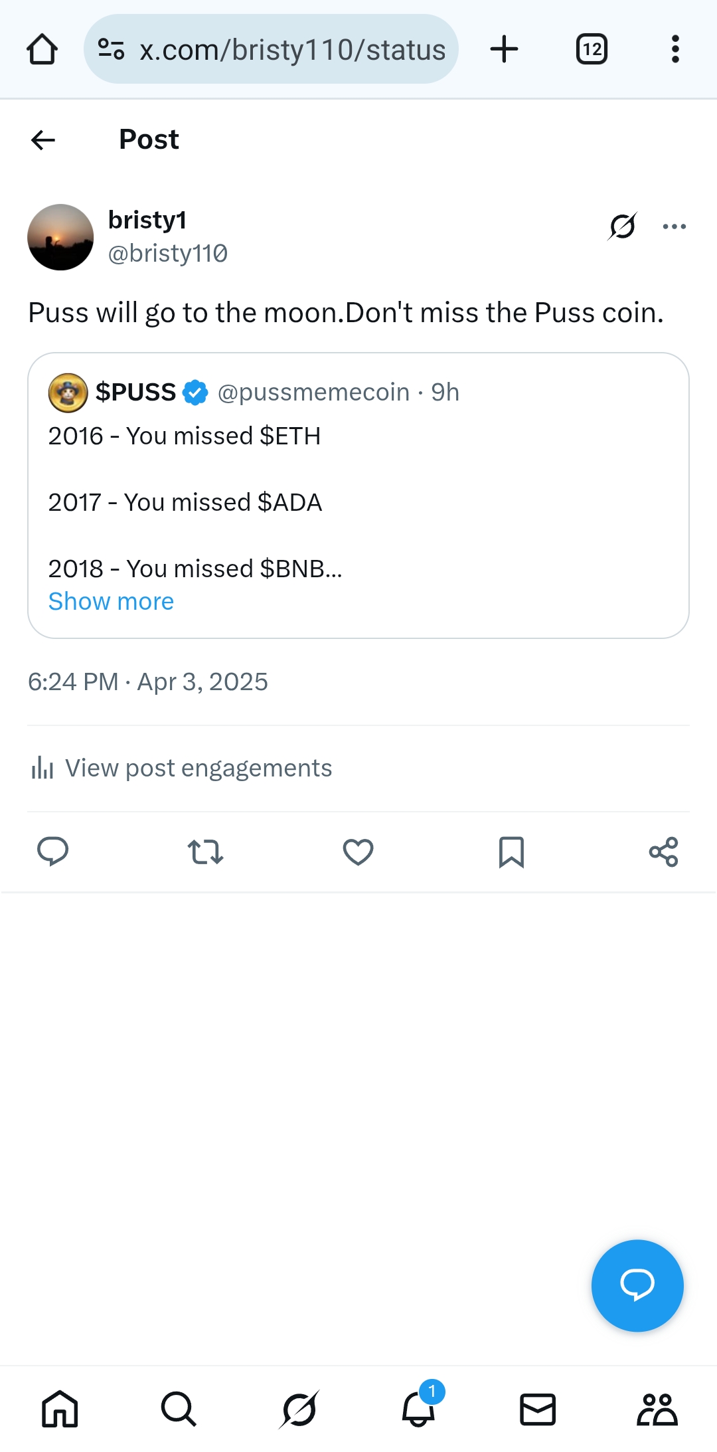Tap the back arrow beside Post
The image size is (717, 1452).
[x=43, y=140]
